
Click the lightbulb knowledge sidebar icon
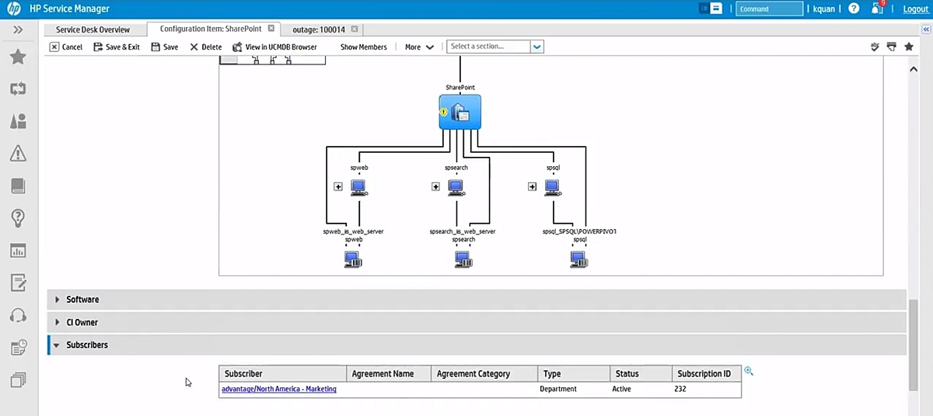coord(18,217)
